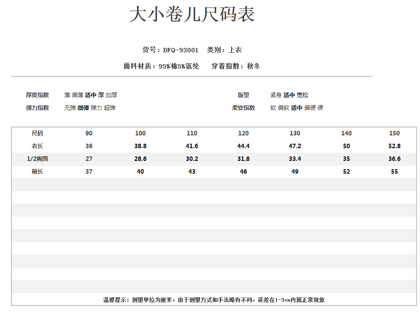This screenshot has width=420, height=320.
Task: Click size column header 100
Action: pyautogui.click(x=140, y=133)
